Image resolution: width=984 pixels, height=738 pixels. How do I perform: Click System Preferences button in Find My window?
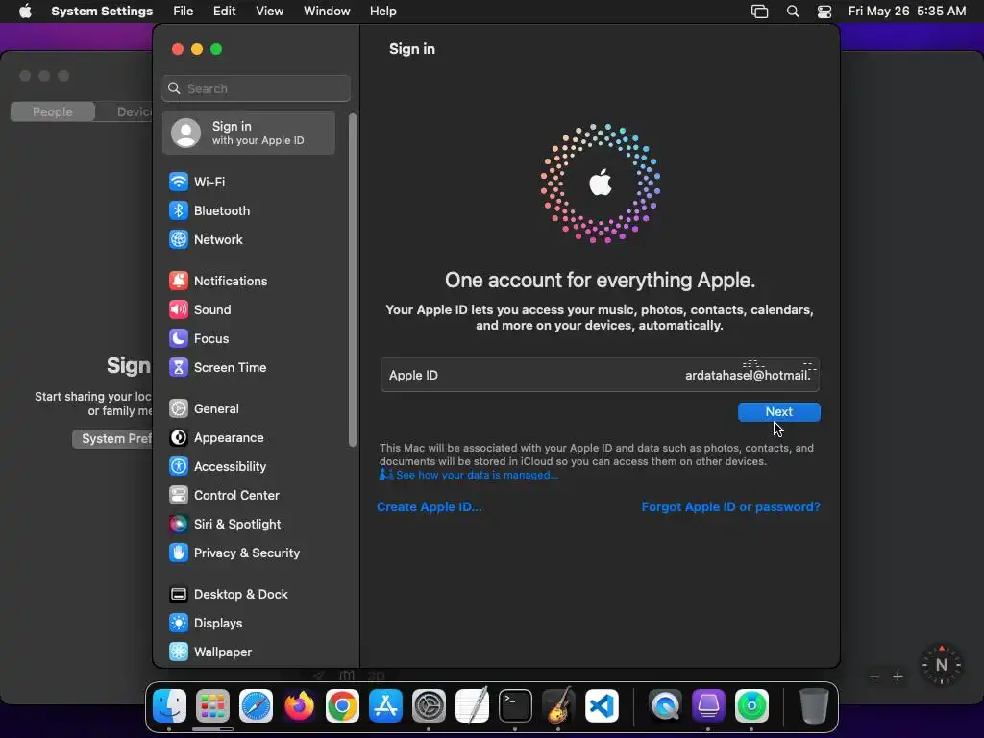[x=113, y=438]
